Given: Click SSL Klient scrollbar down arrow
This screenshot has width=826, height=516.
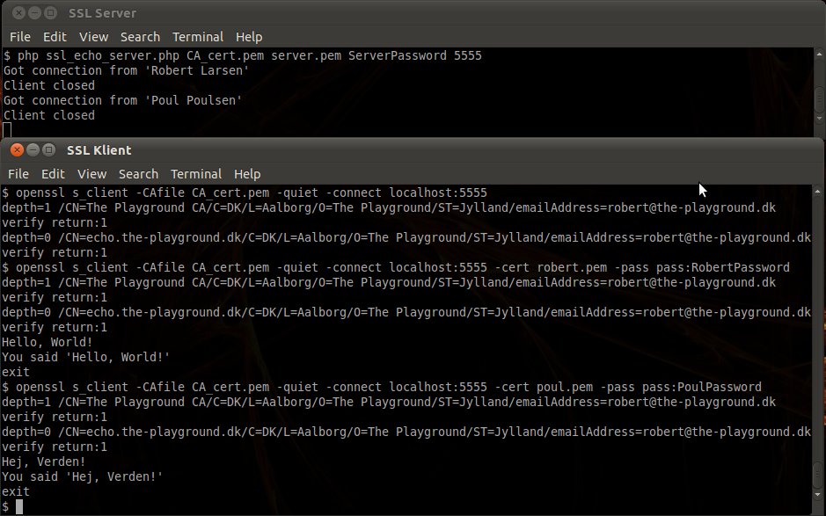Looking at the screenshot, I should click(x=818, y=495).
